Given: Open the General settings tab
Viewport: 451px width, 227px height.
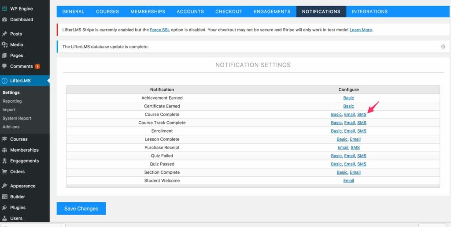Looking at the screenshot, I should tap(74, 11).
